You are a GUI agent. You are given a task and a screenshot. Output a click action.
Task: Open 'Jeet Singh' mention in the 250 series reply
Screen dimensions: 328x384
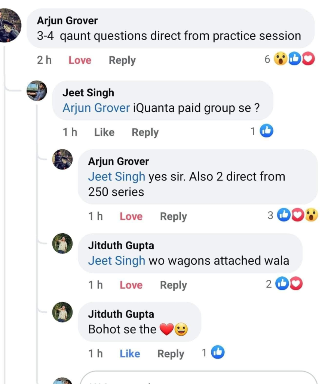116,176
